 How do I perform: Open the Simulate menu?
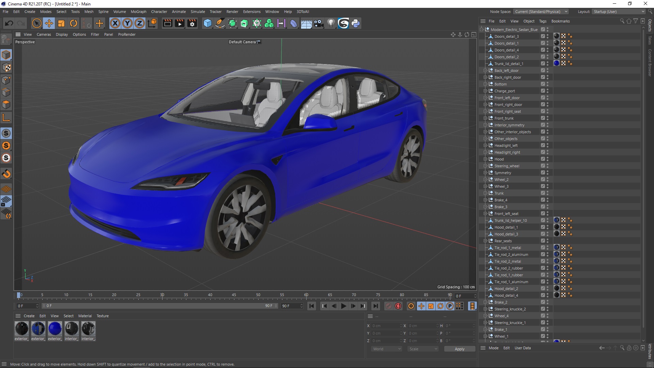[198, 12]
